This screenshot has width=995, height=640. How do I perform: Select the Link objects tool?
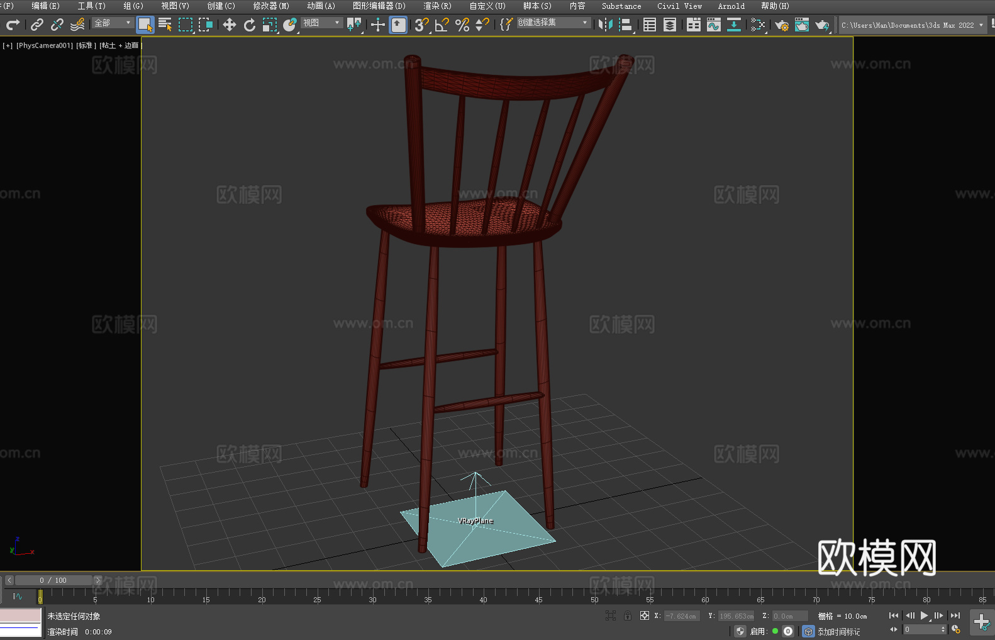(37, 25)
